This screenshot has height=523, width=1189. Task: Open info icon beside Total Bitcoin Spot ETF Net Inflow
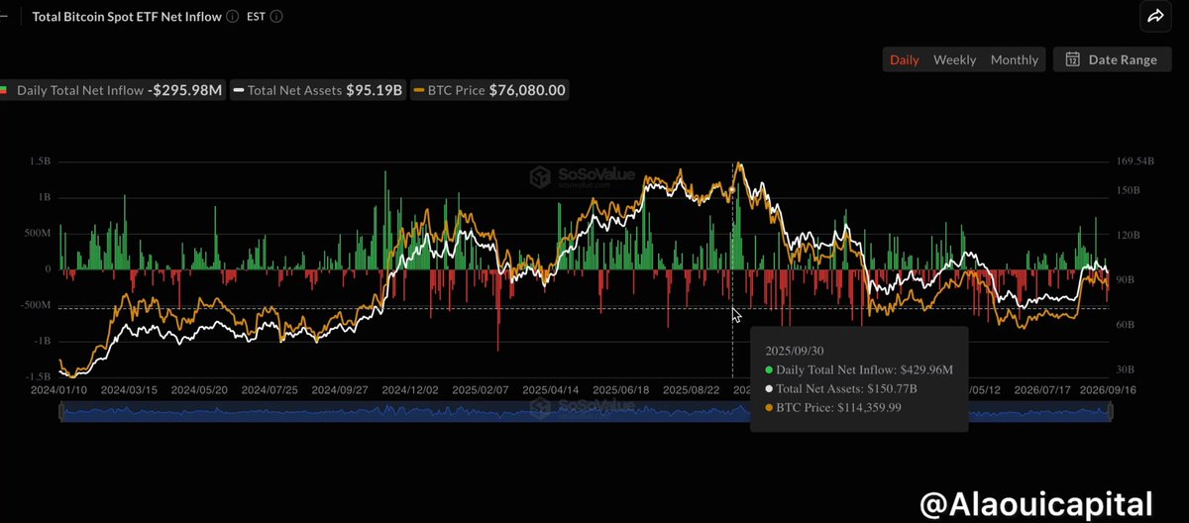coord(231,17)
